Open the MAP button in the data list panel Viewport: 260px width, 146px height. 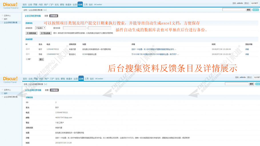255,10
